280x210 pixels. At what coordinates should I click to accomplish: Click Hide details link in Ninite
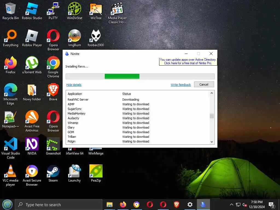tap(74, 85)
